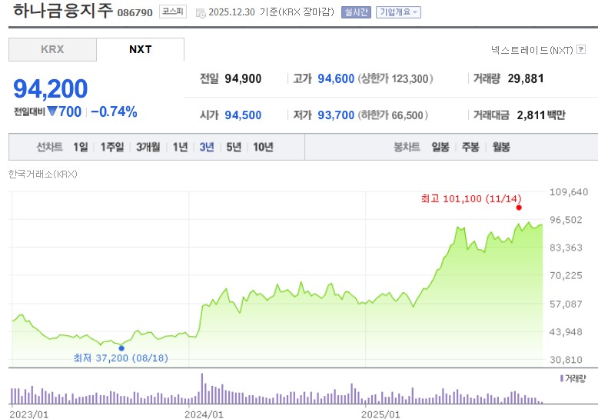
Task: Click the 고가 value 94,600
Action: 336,78
